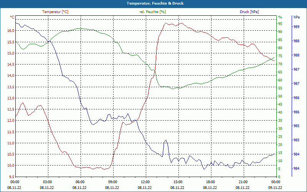307x192 pixels.
Task: Click the green '20' humidity axis value
Action: 280,145
